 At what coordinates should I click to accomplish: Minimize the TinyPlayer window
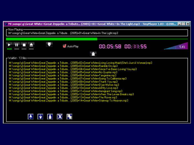pos(179,24)
